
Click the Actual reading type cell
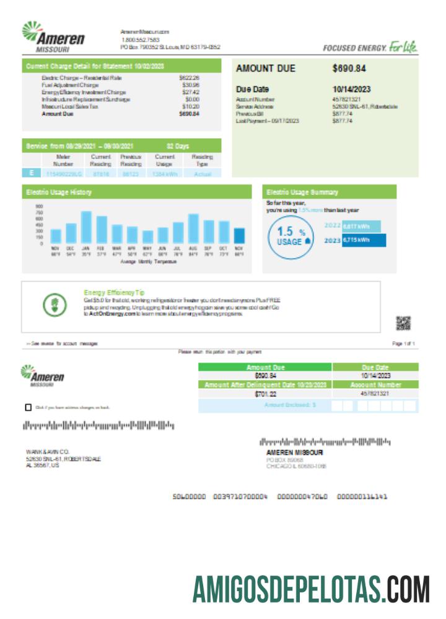click(203, 174)
